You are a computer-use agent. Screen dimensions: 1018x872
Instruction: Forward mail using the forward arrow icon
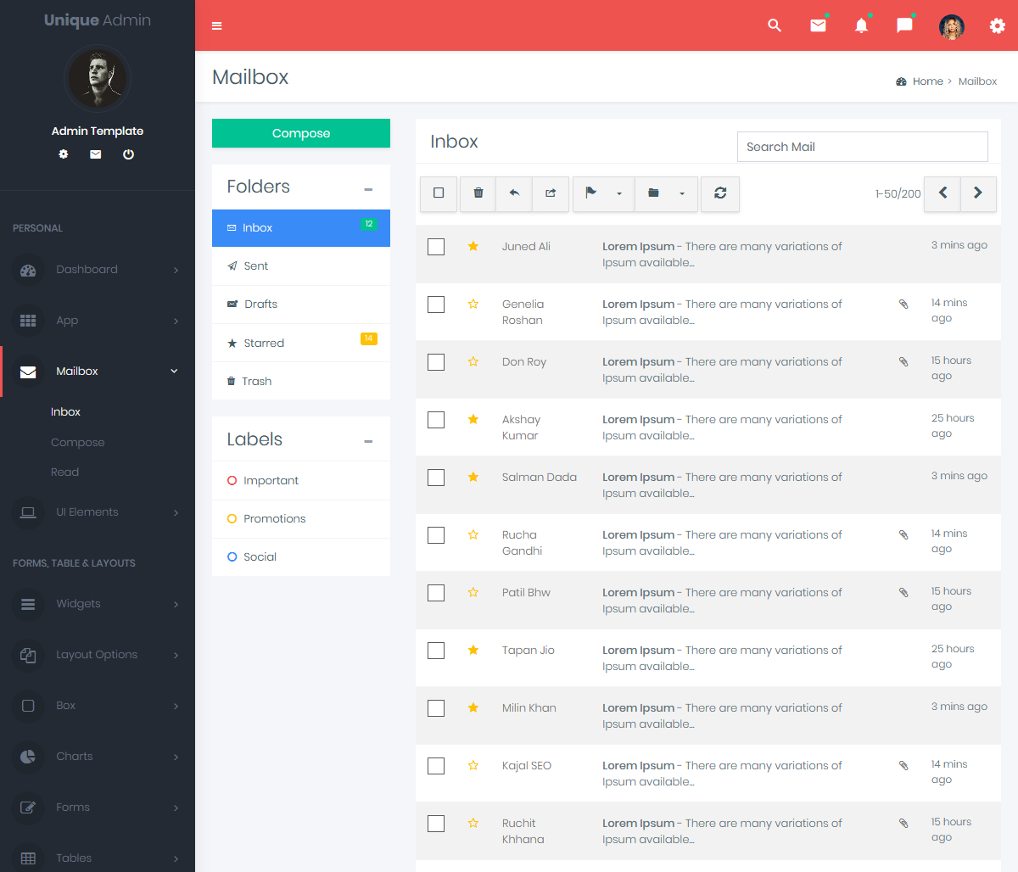click(x=550, y=193)
